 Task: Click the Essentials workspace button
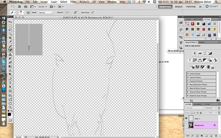(165, 6)
